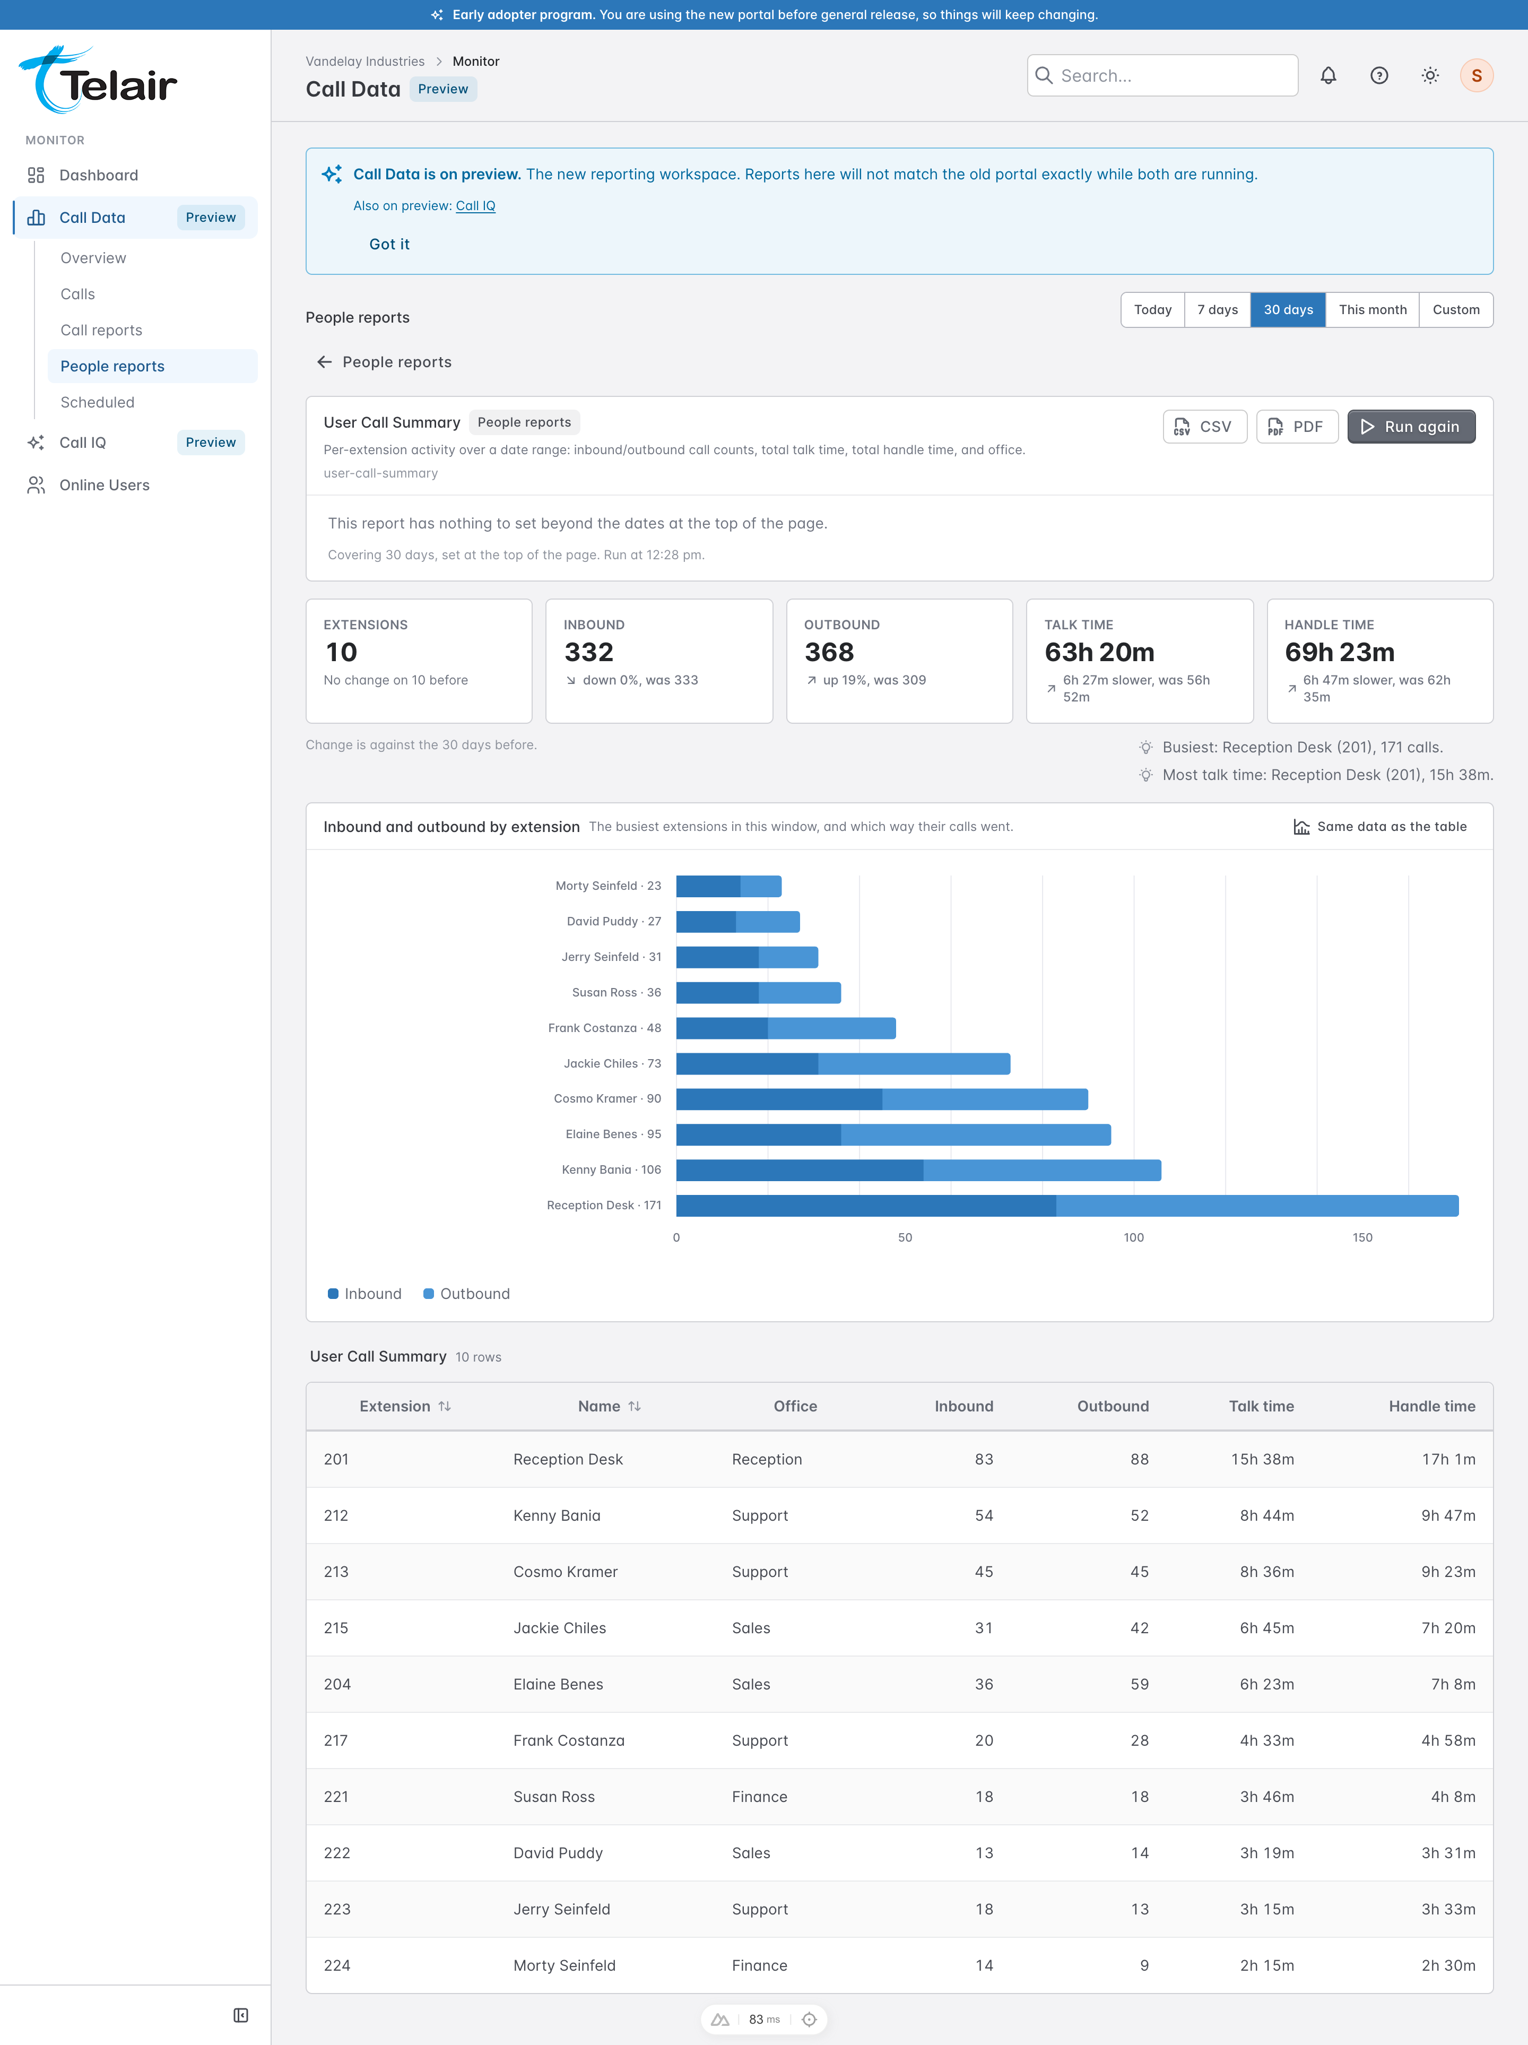Image resolution: width=1528 pixels, height=2045 pixels.
Task: Click the Call Data bar chart icon
Action: tap(36, 217)
